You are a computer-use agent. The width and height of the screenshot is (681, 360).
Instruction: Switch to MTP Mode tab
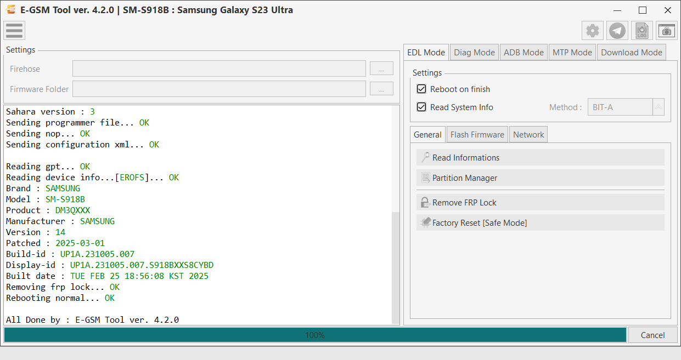pyautogui.click(x=572, y=52)
